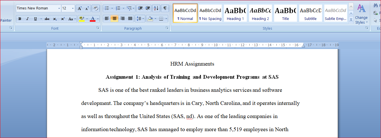Expand the full styles gallery

pos(351,20)
